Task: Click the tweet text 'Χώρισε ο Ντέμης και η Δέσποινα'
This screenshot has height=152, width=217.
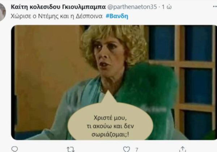Action: [56, 16]
